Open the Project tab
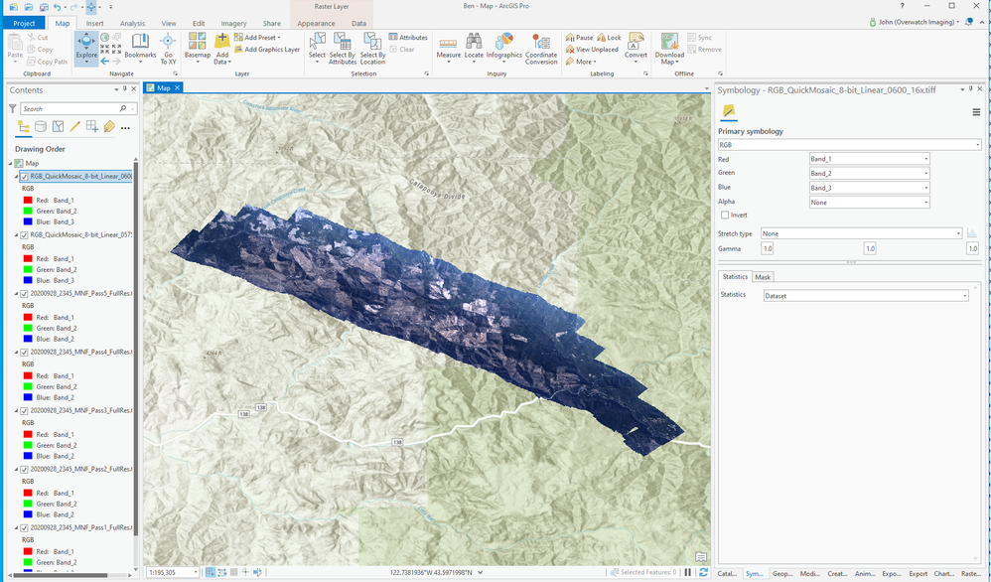Screen dimensions: 991x582 (x=24, y=24)
